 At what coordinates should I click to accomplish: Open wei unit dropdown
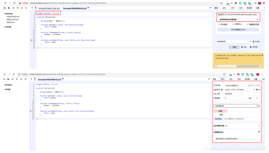252,98
